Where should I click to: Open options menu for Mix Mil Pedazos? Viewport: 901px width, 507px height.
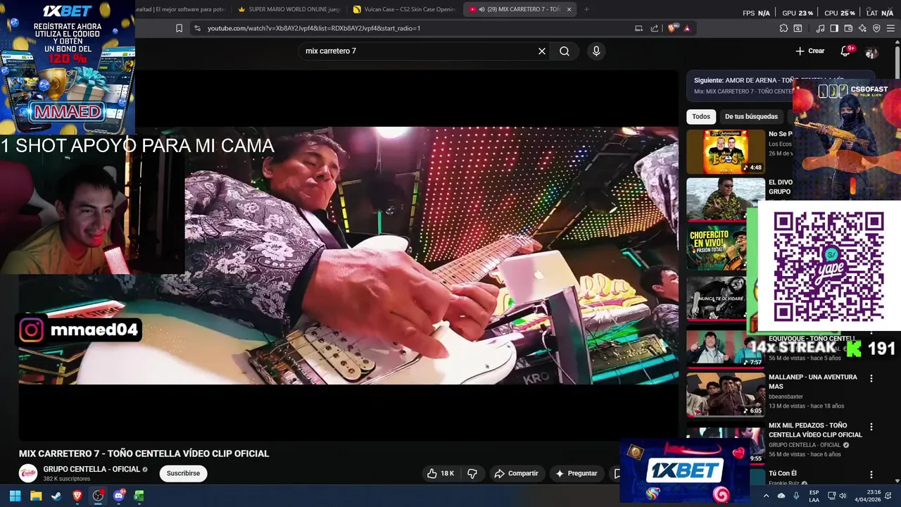871,427
